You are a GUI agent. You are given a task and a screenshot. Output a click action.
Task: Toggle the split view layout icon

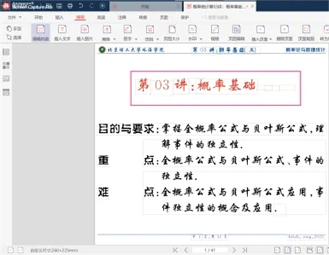310,250
